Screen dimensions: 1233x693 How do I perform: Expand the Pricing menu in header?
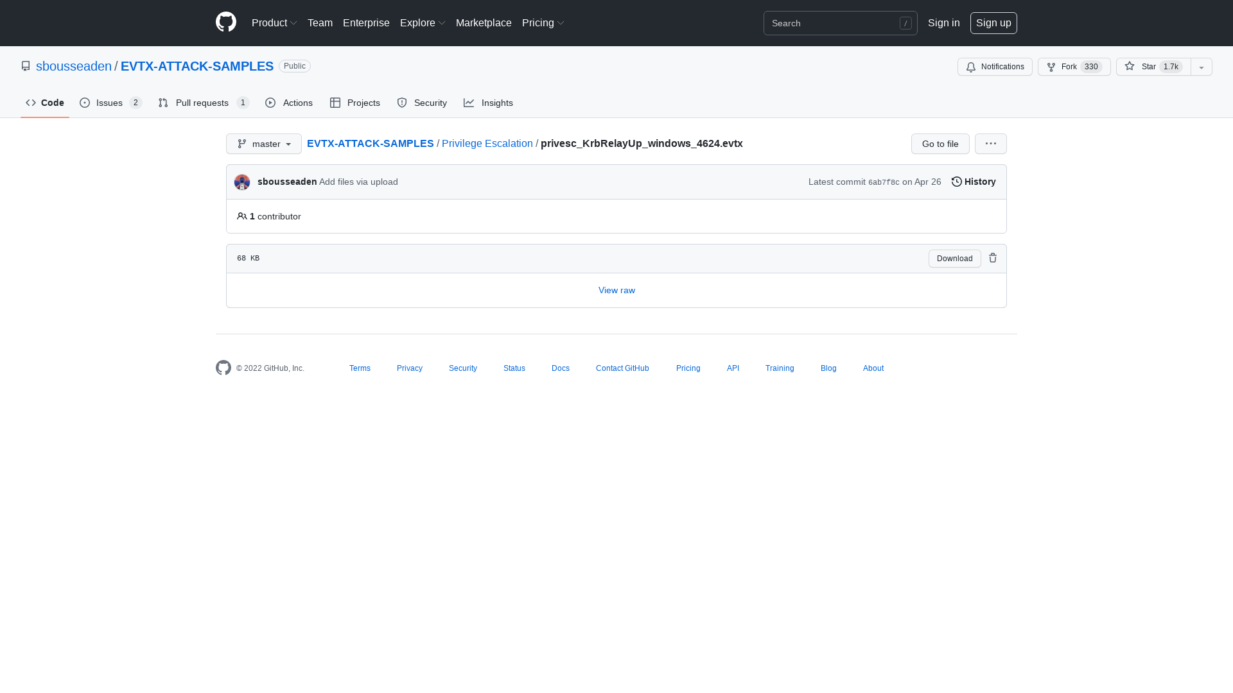pyautogui.click(x=543, y=23)
